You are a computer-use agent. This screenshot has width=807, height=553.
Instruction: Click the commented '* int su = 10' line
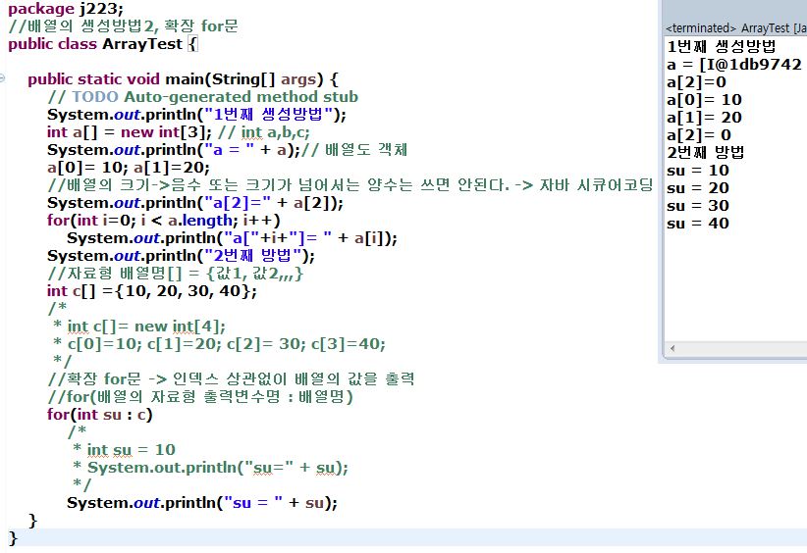[124, 450]
